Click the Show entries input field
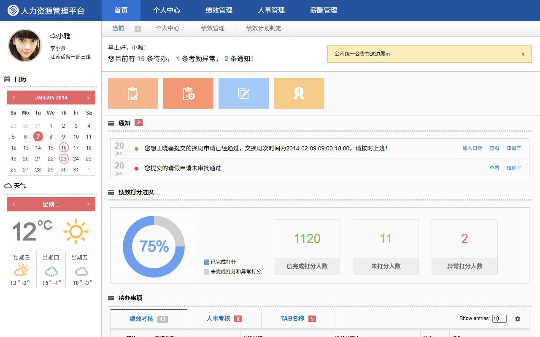The height and width of the screenshot is (337, 540). pyautogui.click(x=499, y=319)
